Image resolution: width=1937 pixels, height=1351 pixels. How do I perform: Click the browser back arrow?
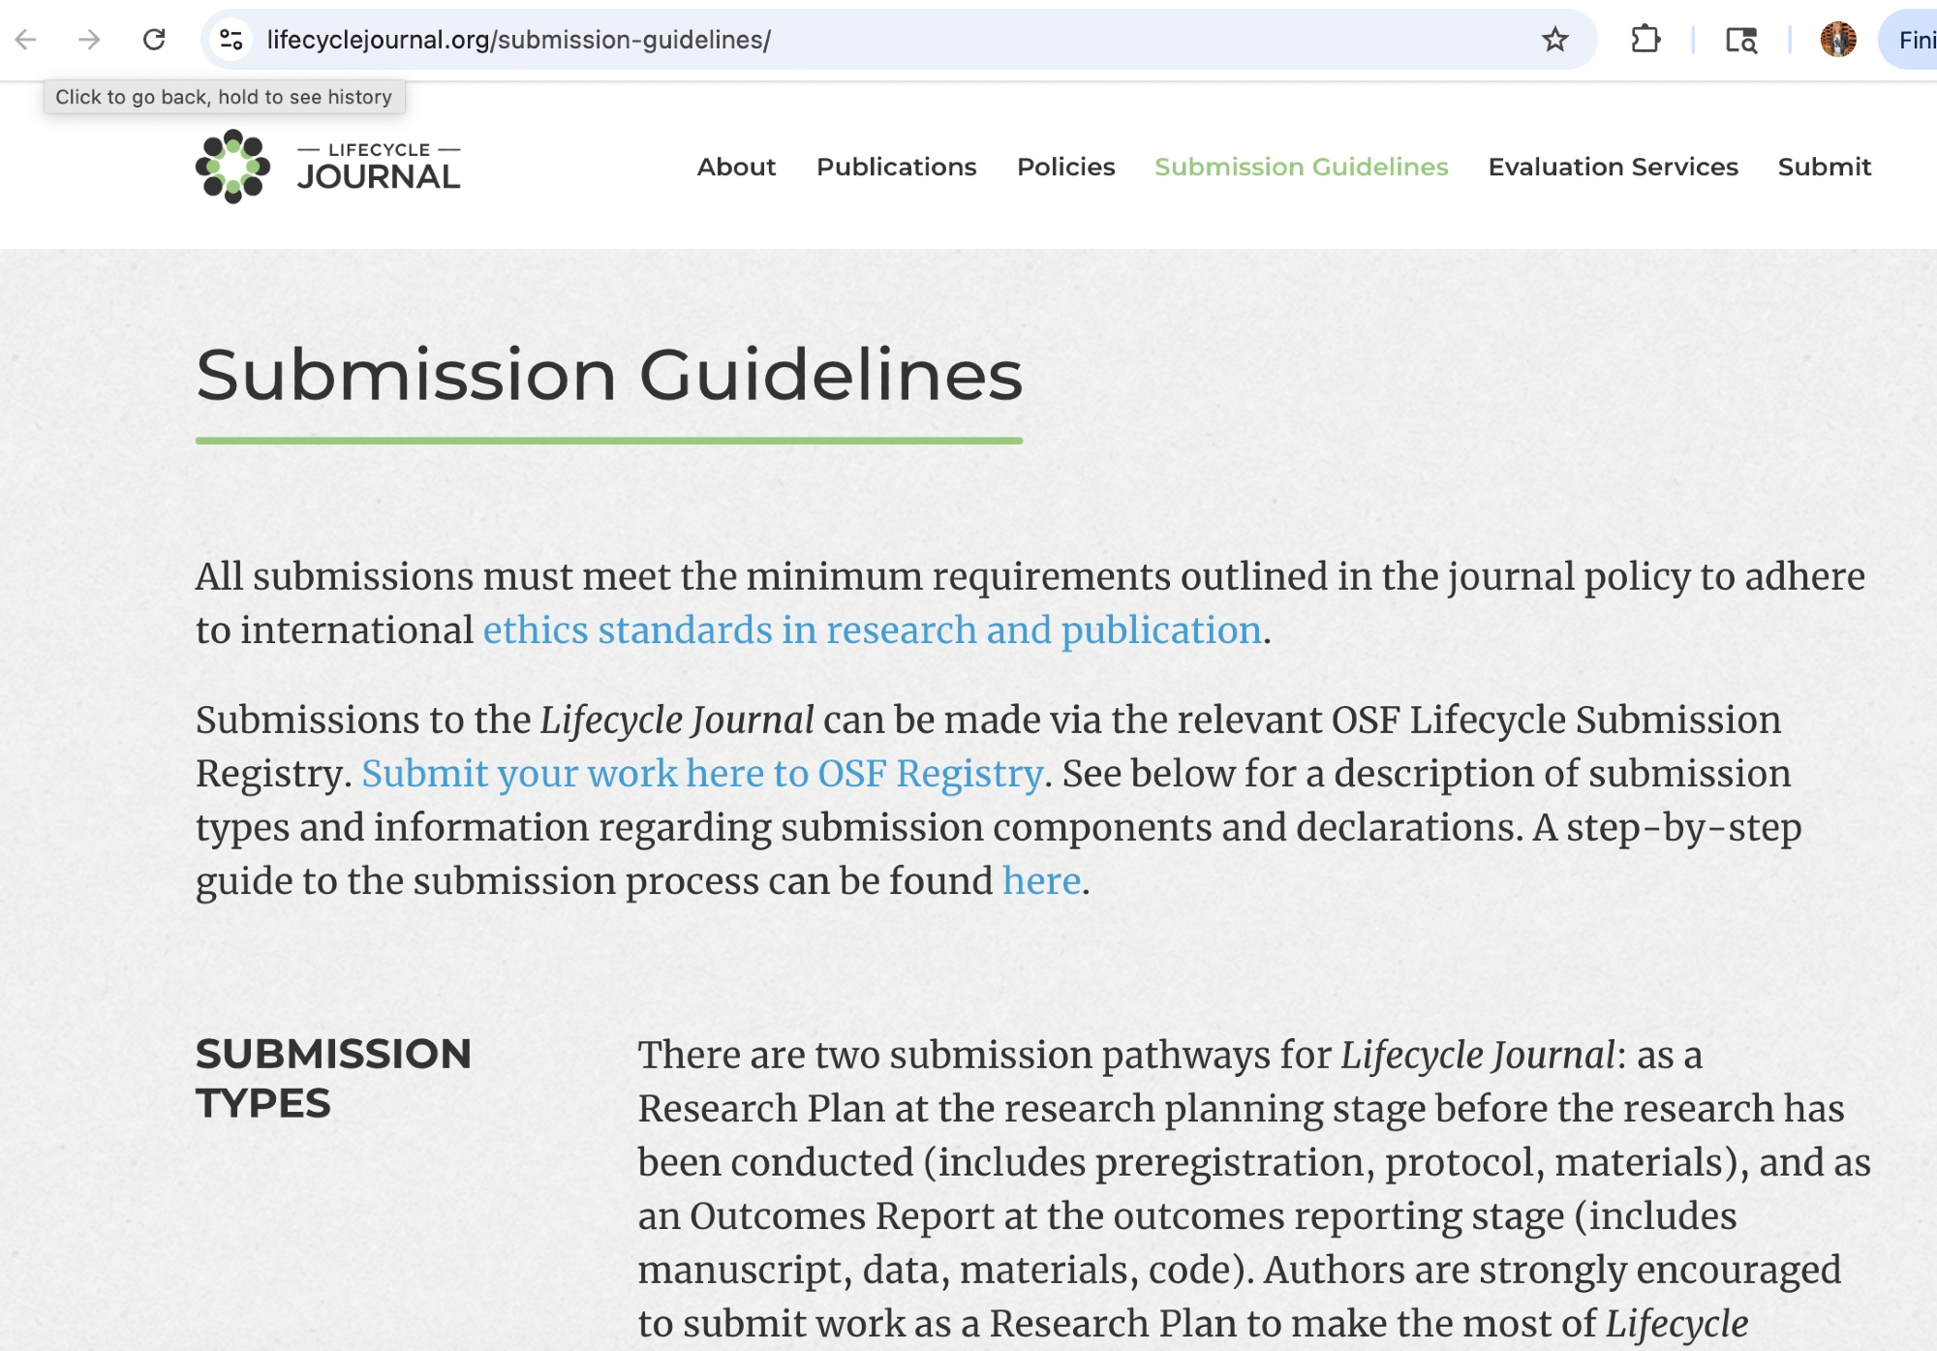[26, 40]
